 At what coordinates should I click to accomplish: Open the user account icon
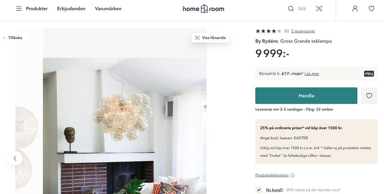355,8
